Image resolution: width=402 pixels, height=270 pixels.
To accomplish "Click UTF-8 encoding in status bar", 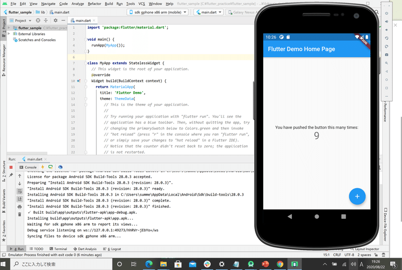I will [349, 255].
